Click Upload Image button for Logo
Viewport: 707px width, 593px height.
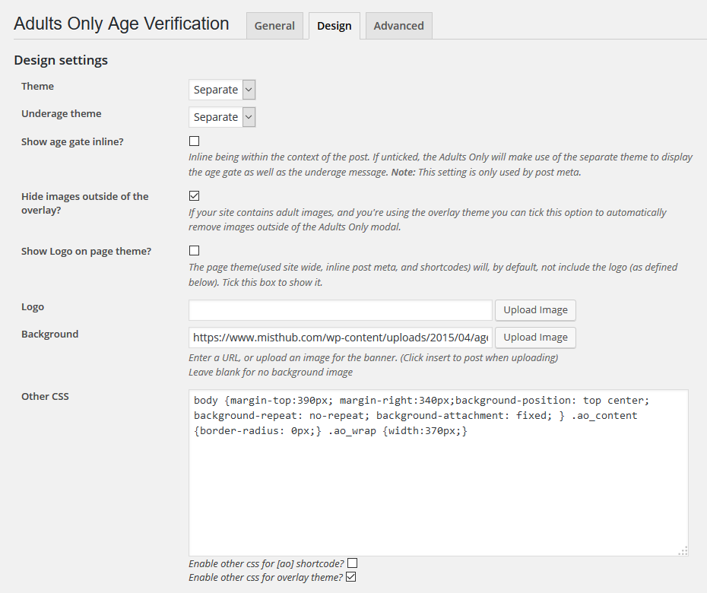point(535,310)
